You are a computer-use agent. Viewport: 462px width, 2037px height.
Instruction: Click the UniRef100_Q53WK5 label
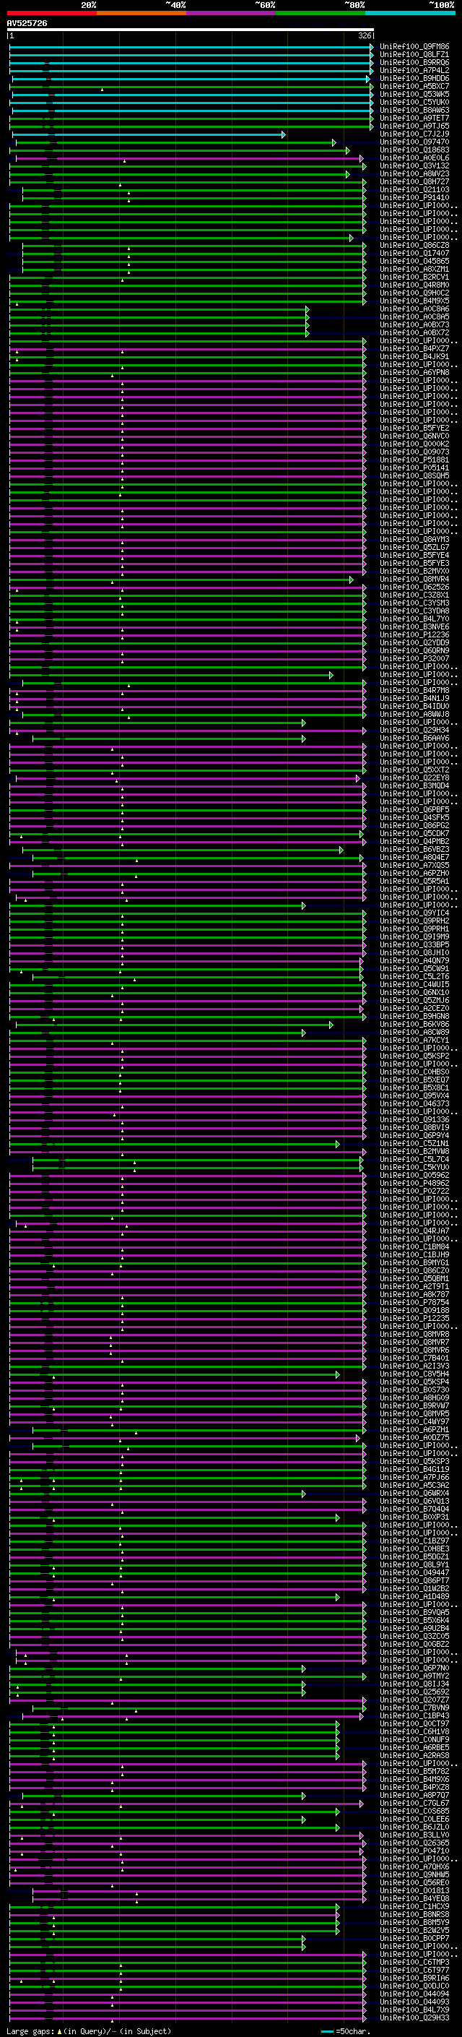pos(414,94)
